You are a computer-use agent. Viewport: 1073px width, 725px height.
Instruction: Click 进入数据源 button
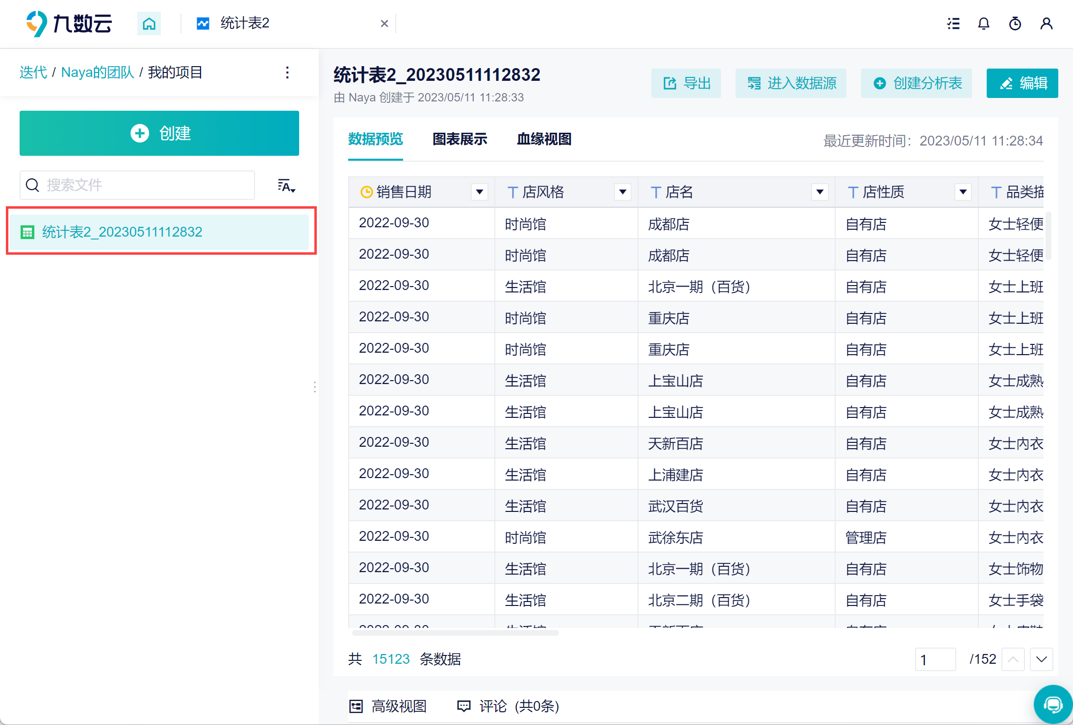pyautogui.click(x=791, y=83)
